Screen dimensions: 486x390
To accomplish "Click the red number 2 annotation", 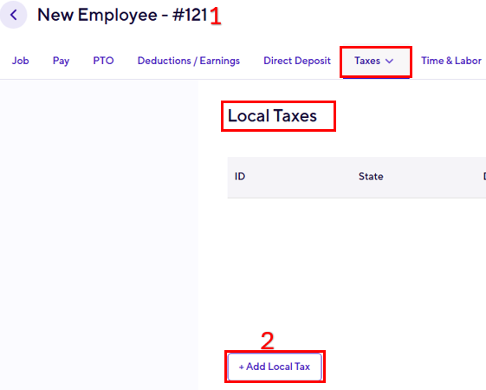I will 268,341.
